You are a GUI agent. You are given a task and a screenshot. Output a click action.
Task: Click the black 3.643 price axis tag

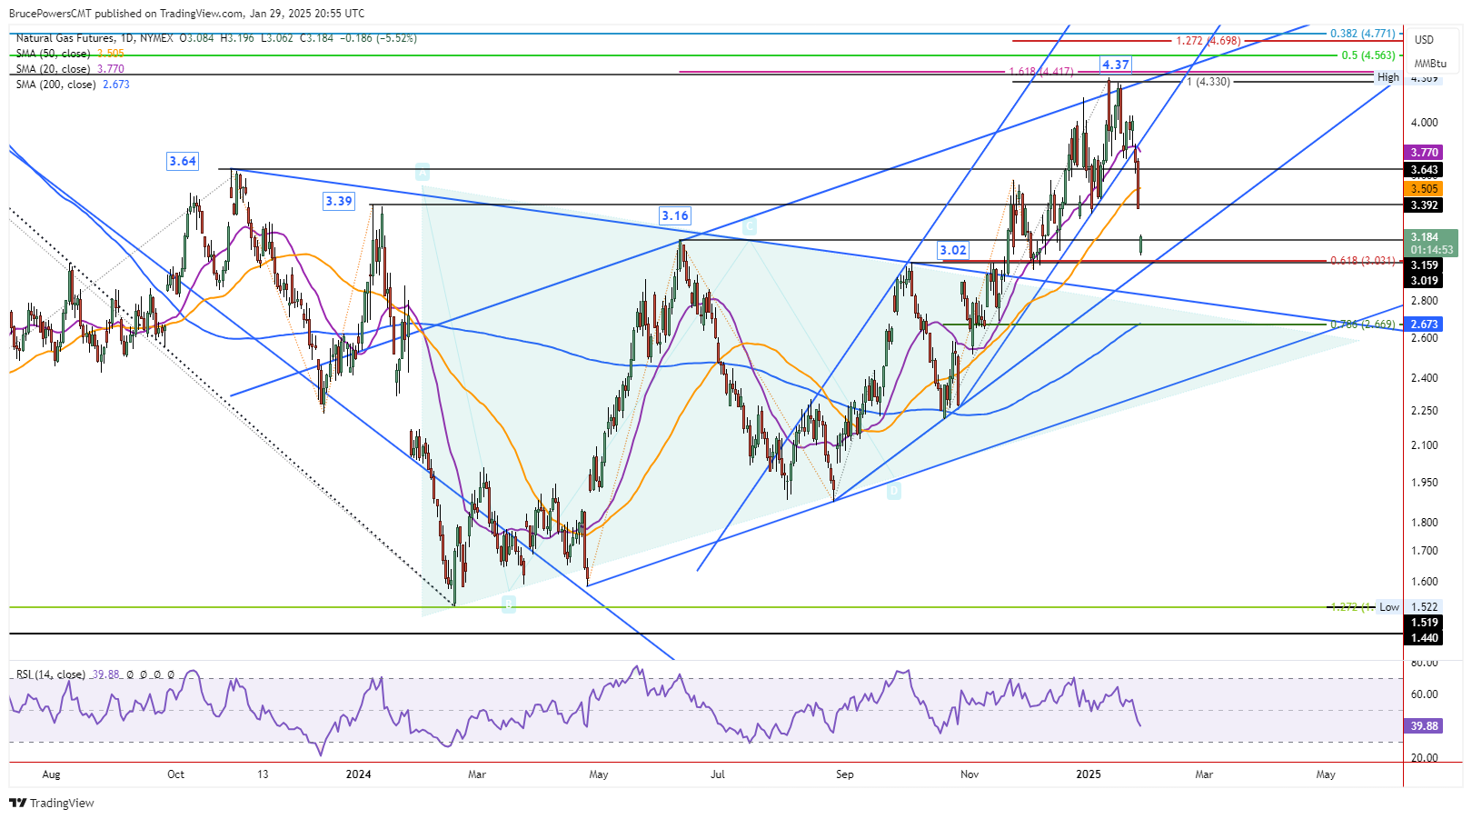(x=1423, y=170)
